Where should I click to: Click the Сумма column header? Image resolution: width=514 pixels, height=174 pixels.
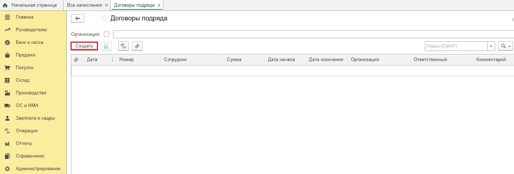[x=244, y=60]
